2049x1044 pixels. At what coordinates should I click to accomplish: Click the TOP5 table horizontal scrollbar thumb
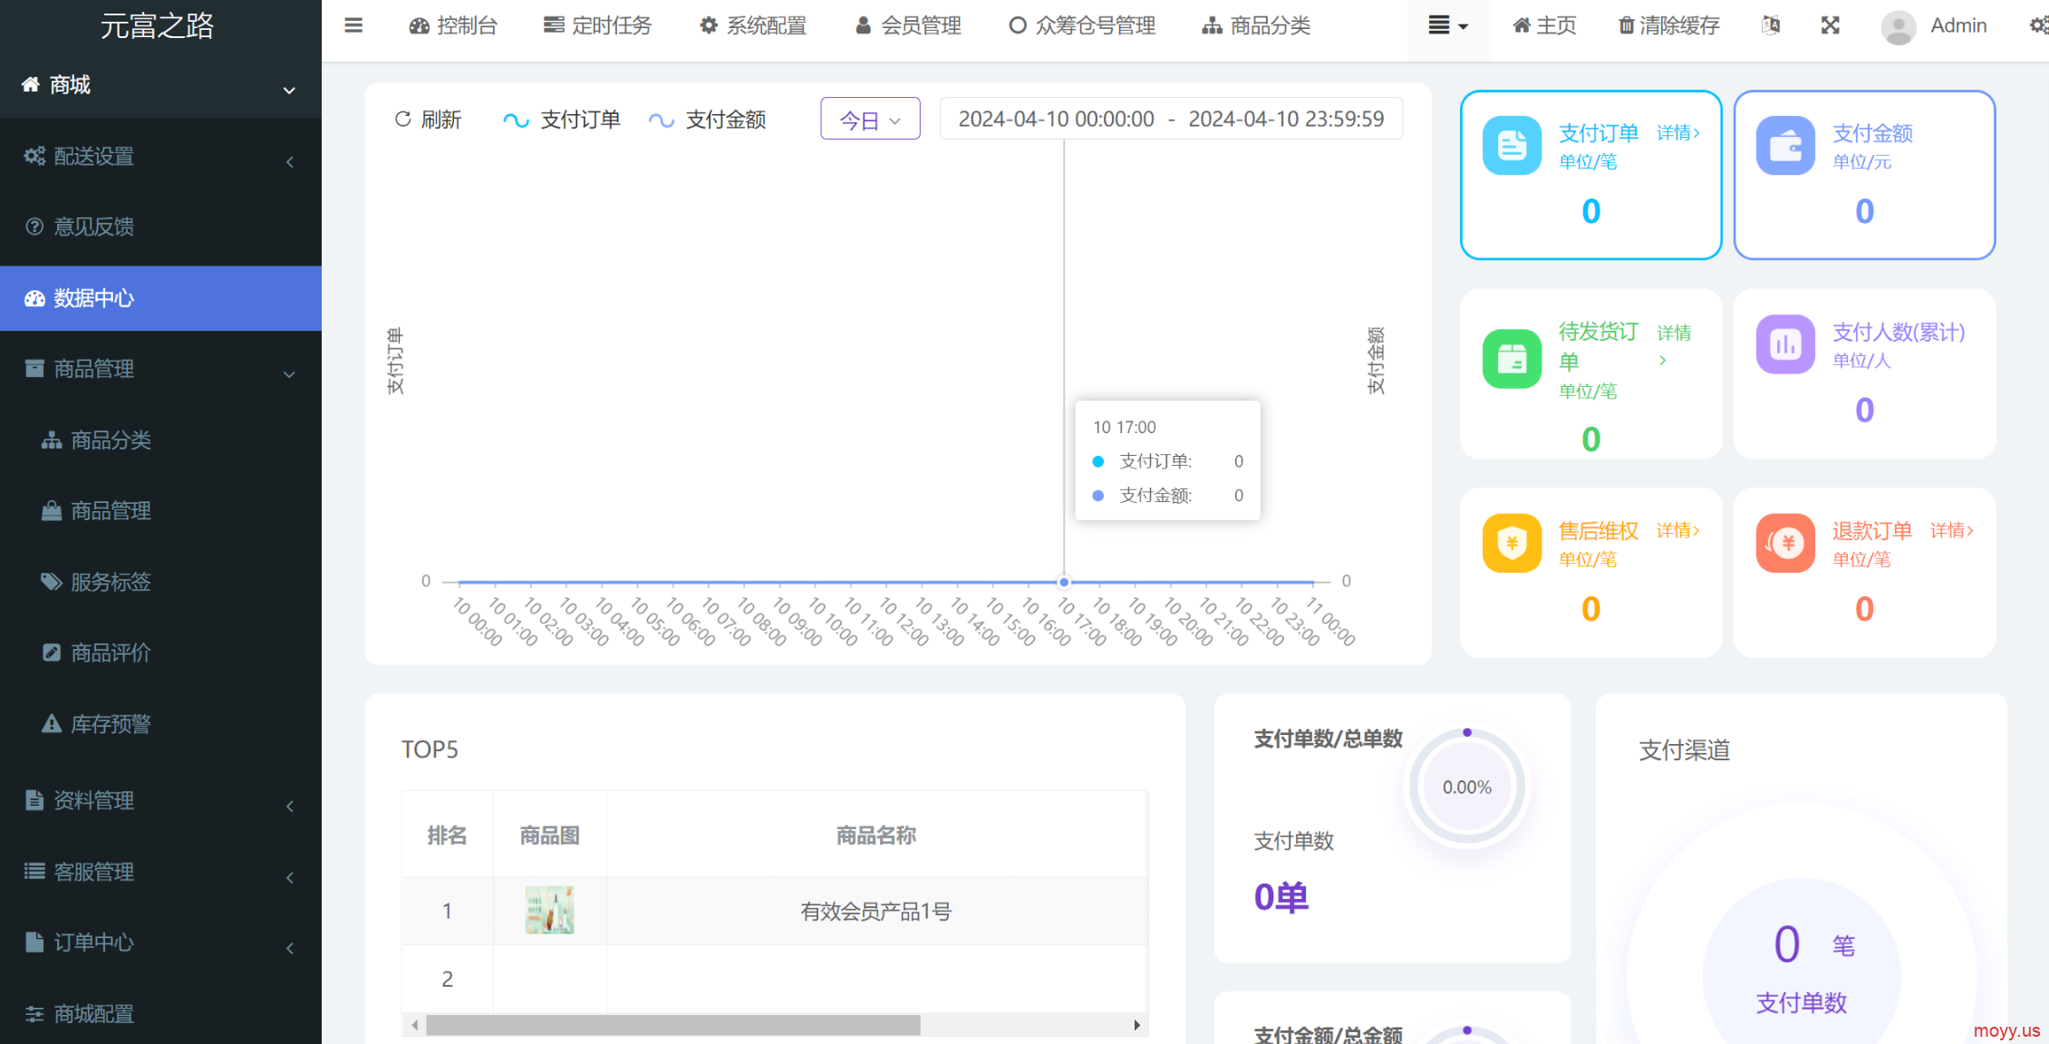coord(673,1025)
